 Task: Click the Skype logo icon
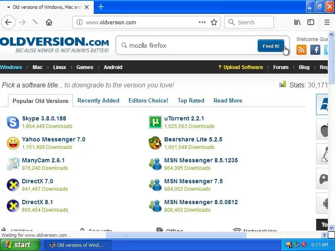13,122
